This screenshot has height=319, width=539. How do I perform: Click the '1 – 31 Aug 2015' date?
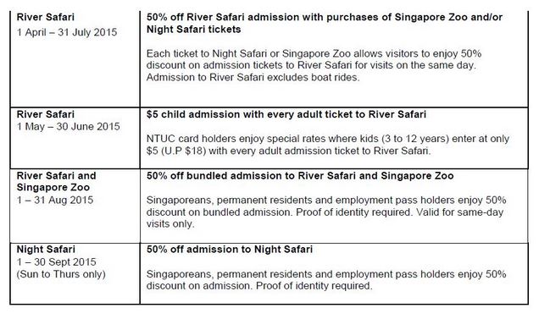[55, 200]
